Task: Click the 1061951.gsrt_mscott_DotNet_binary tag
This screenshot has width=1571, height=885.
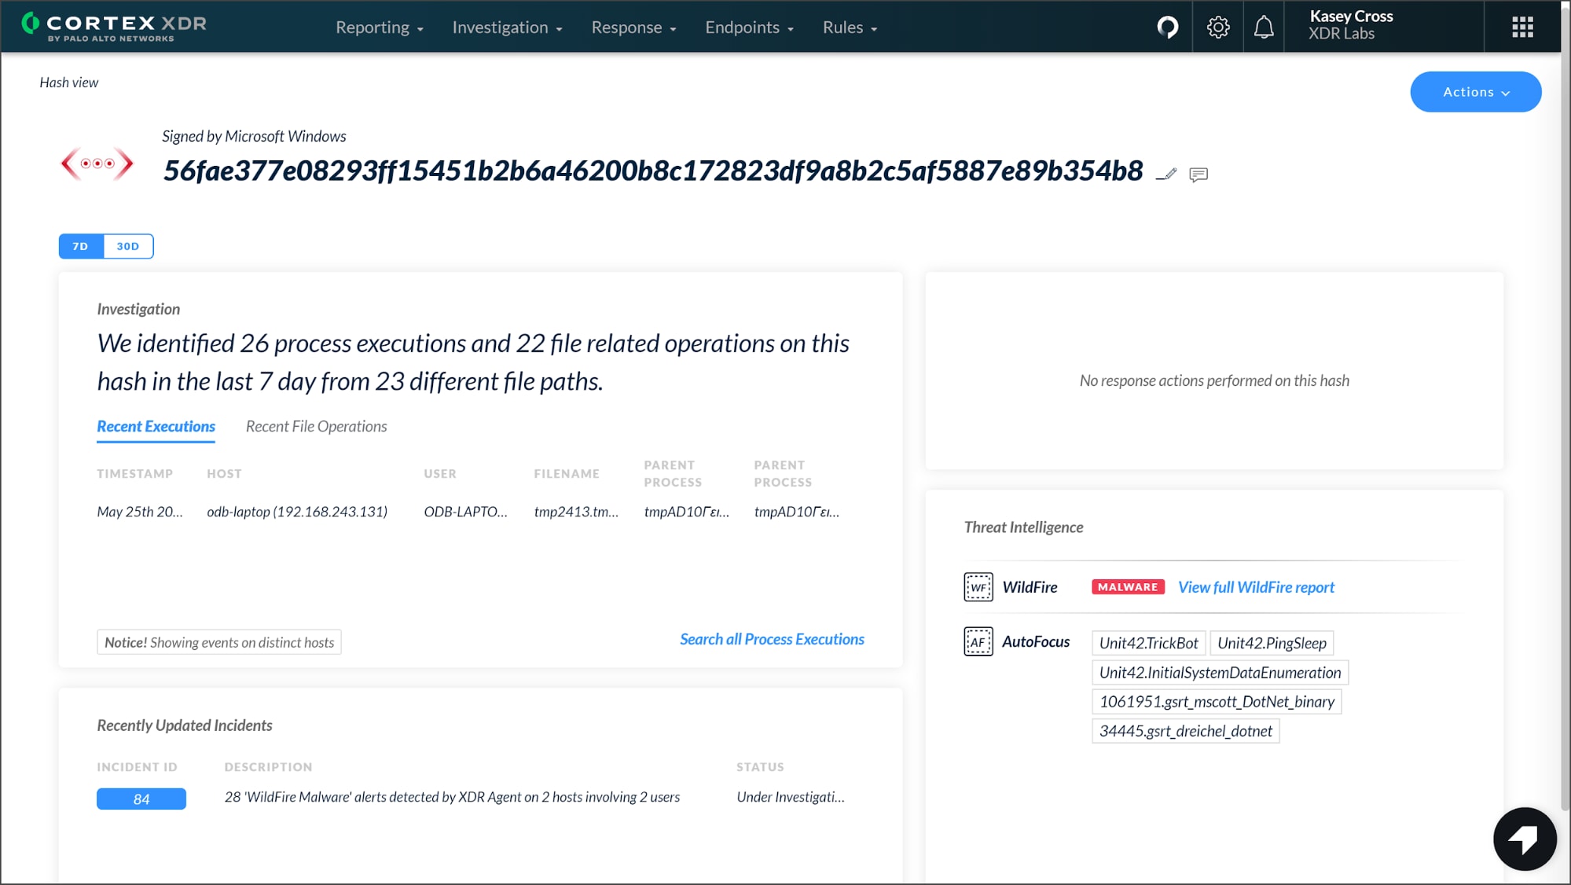Action: [1217, 701]
